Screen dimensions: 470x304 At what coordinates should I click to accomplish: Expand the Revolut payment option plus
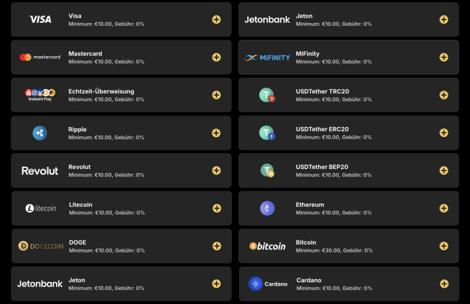click(x=216, y=171)
